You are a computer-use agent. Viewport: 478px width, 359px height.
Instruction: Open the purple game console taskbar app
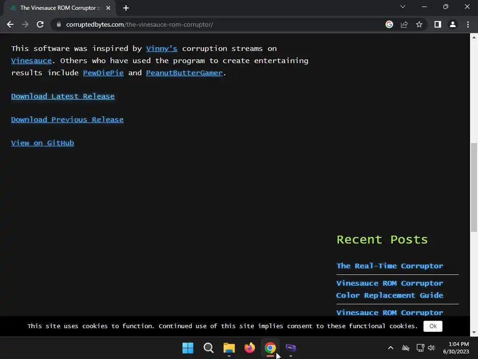(291, 348)
